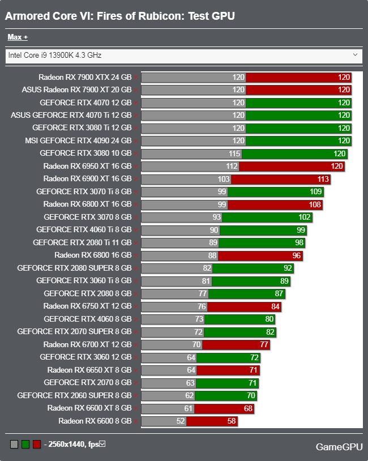Remove ASUS GEFORCE RTX 4070 Ti row with X
Screen dimensions: 368x461
136,116
